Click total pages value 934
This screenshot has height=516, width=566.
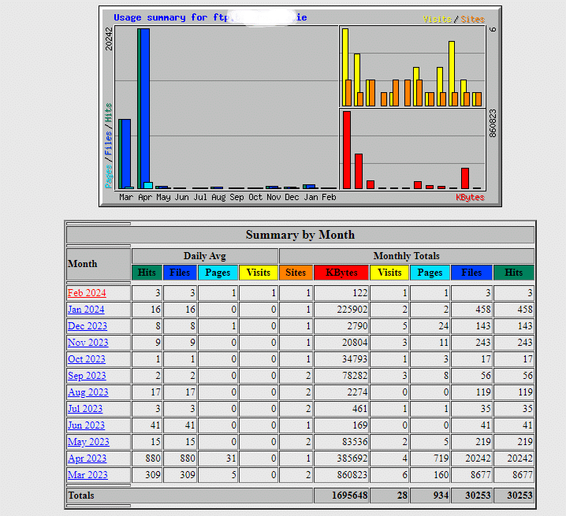[441, 496]
